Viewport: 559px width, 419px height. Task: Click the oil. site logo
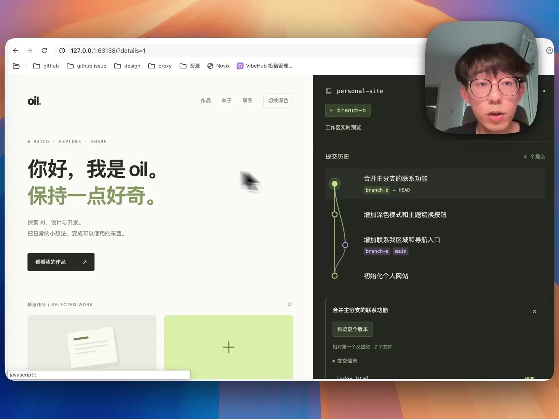[34, 101]
